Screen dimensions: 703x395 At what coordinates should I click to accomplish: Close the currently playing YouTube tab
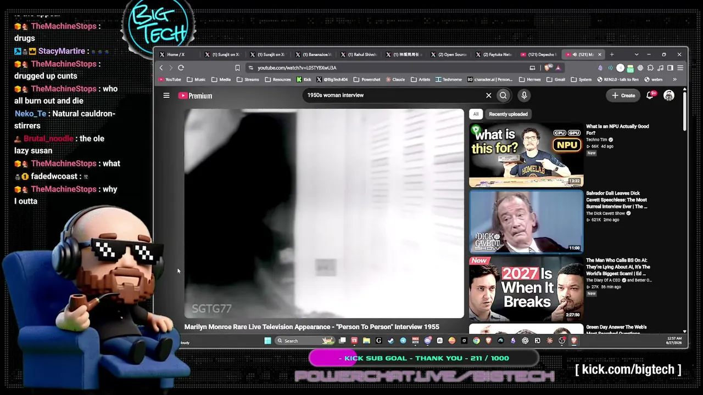click(600, 54)
